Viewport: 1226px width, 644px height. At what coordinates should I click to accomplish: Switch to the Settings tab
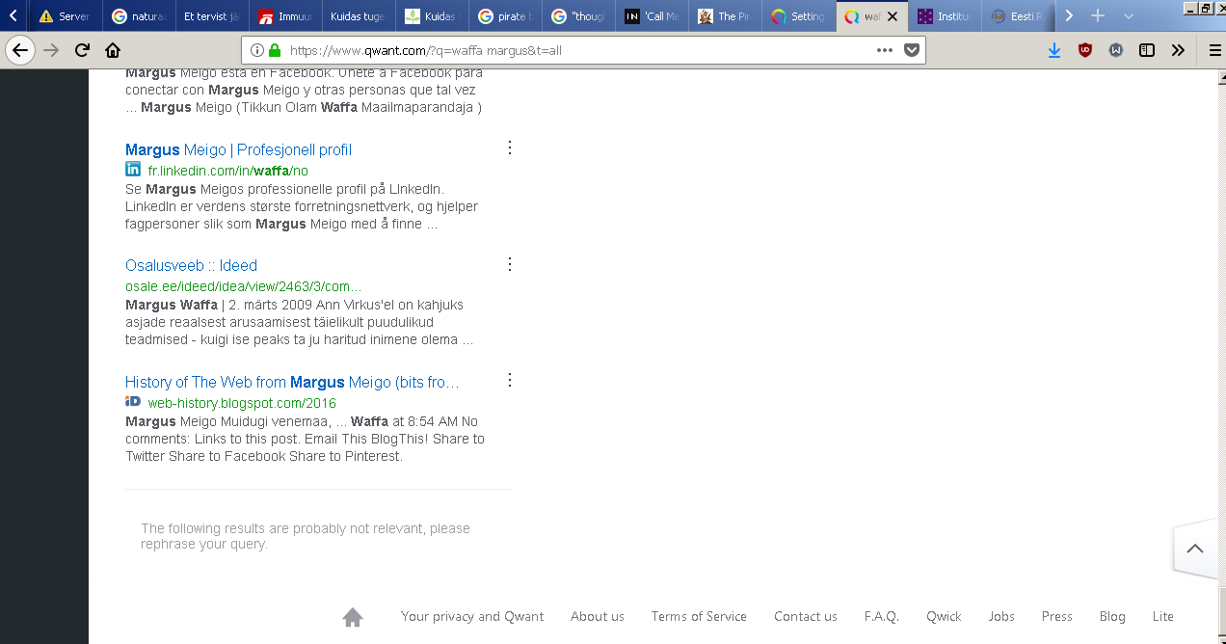pos(797,16)
